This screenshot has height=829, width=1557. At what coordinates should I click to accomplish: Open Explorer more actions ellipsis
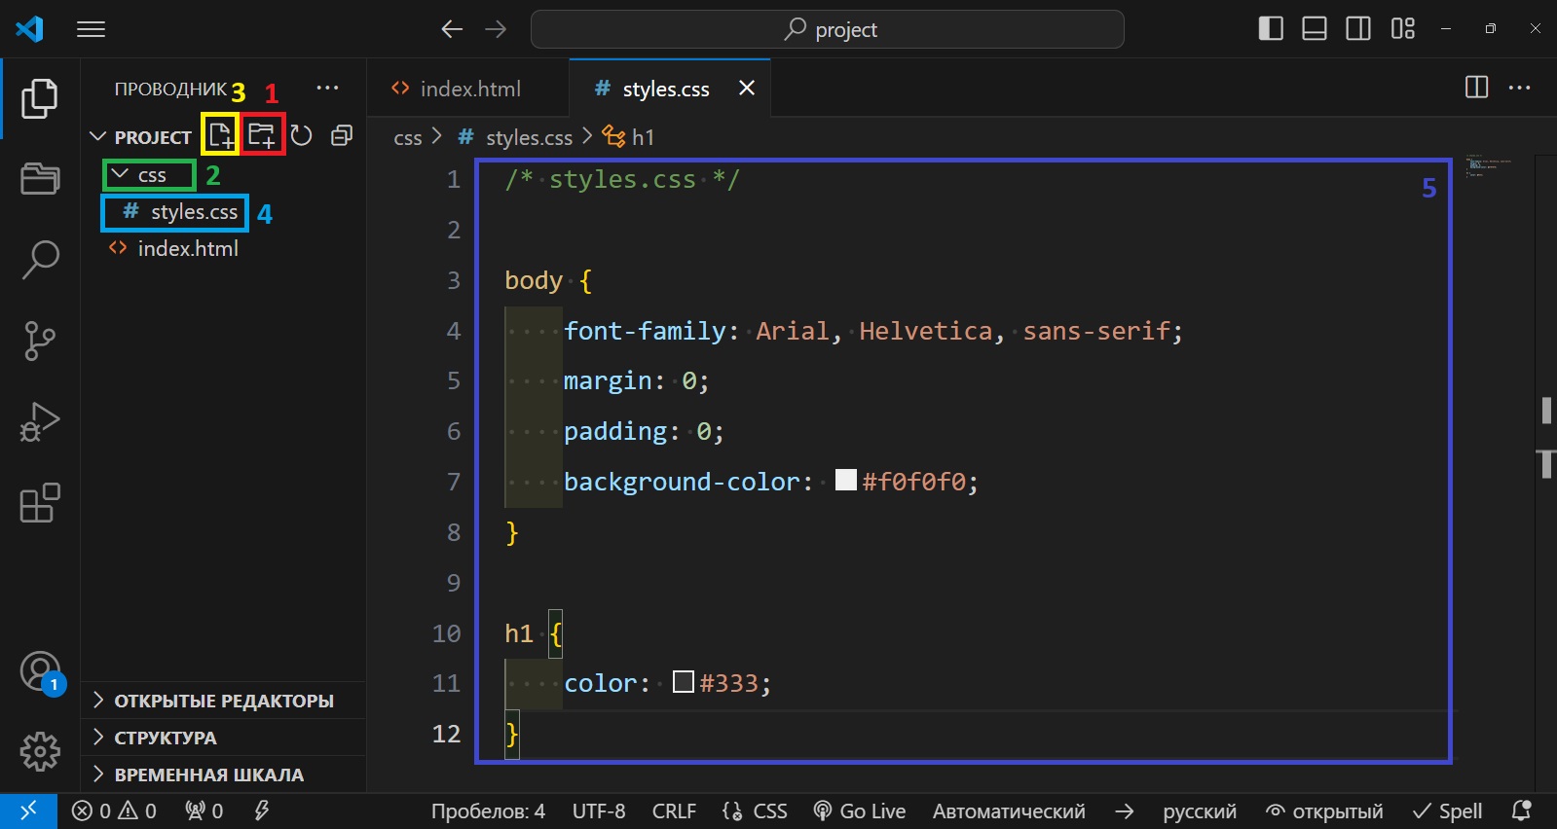327,88
